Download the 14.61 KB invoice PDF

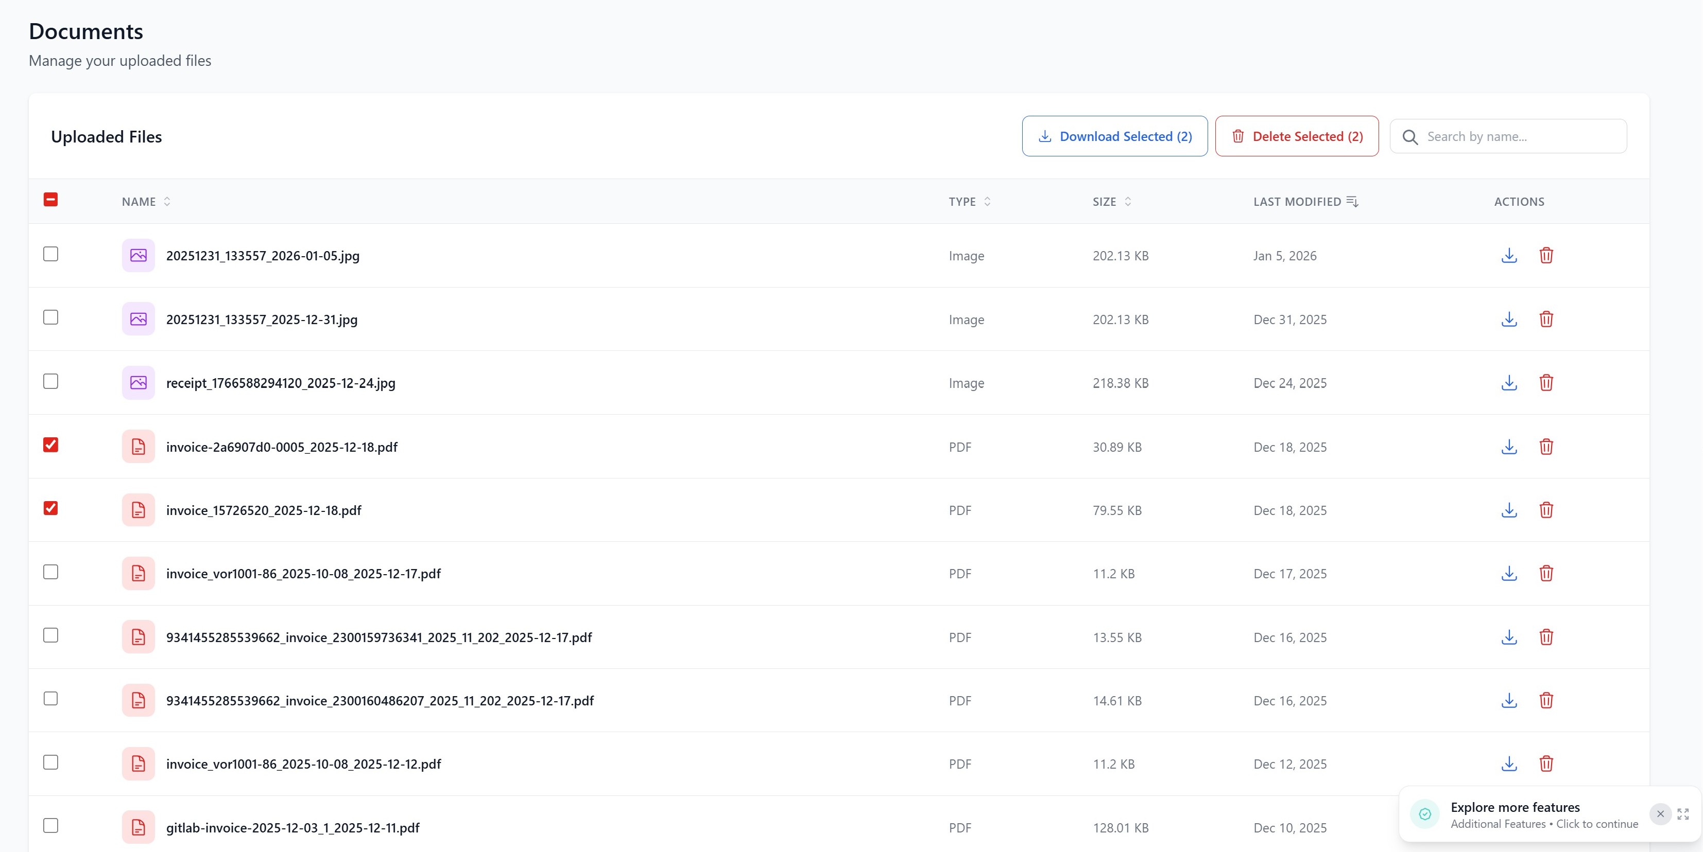click(1509, 701)
